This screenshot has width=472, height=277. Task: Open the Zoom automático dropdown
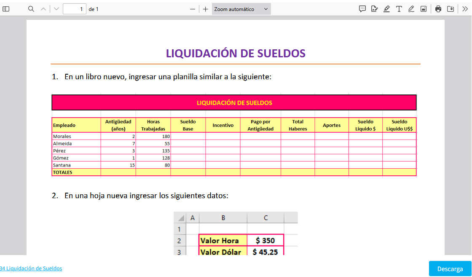tap(241, 9)
